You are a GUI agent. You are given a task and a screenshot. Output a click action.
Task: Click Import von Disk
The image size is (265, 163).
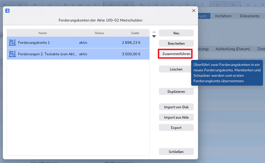(x=176, y=107)
